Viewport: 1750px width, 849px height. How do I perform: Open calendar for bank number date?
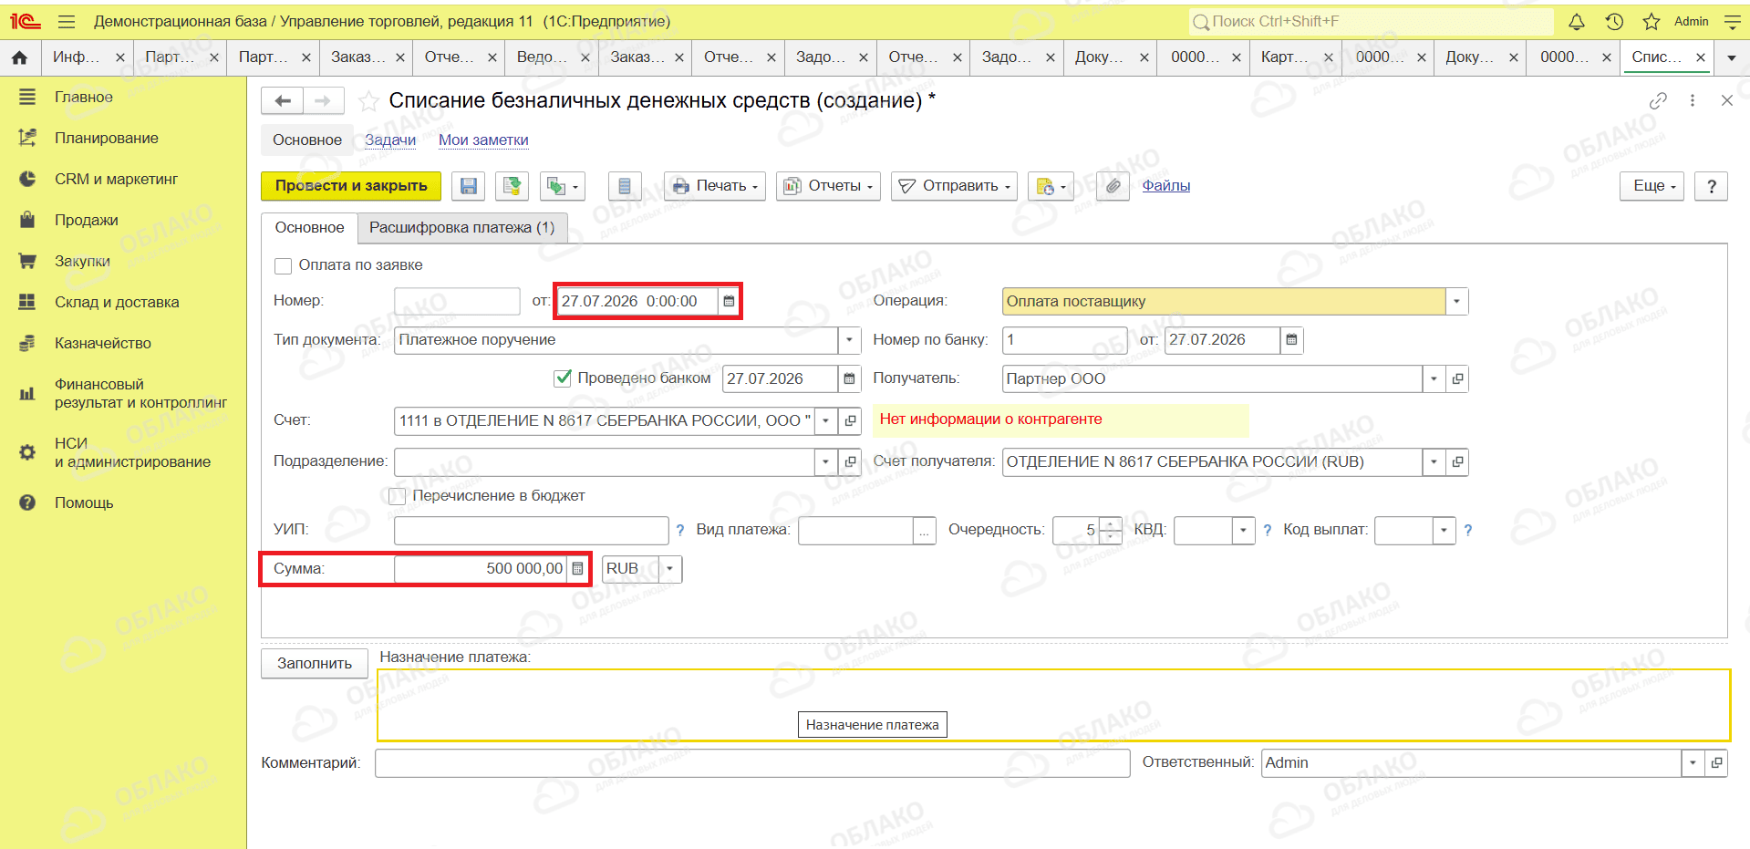click(x=1291, y=339)
